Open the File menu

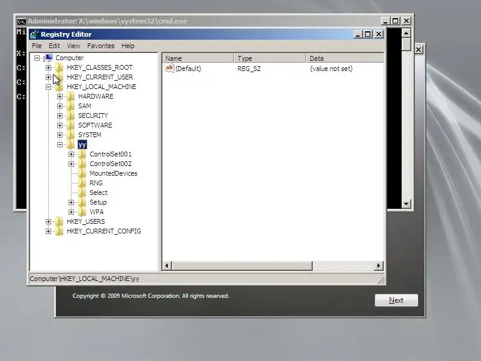coord(37,46)
